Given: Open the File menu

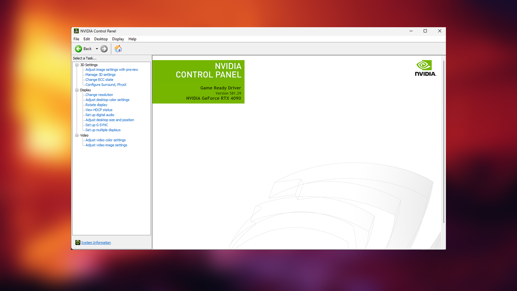Looking at the screenshot, I should (x=76, y=39).
